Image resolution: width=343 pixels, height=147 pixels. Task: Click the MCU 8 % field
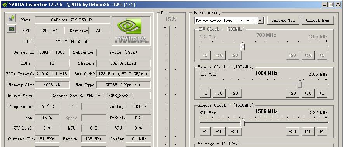point(94,128)
